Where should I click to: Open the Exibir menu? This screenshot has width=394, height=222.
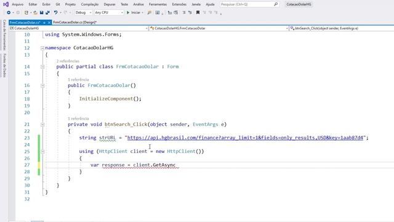[46, 4]
